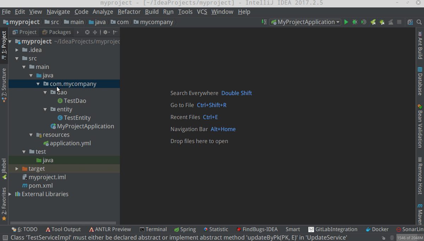Viewport: 424px width, 241px height.
Task: Click the src breadcrumb in navigation bar
Action: coord(52,22)
